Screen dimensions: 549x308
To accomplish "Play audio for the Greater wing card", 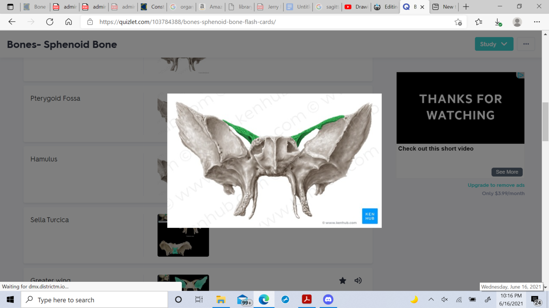I will point(358,280).
